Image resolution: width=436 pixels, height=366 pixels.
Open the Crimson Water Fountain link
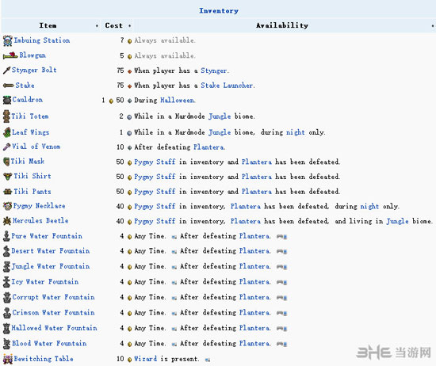[53, 313]
